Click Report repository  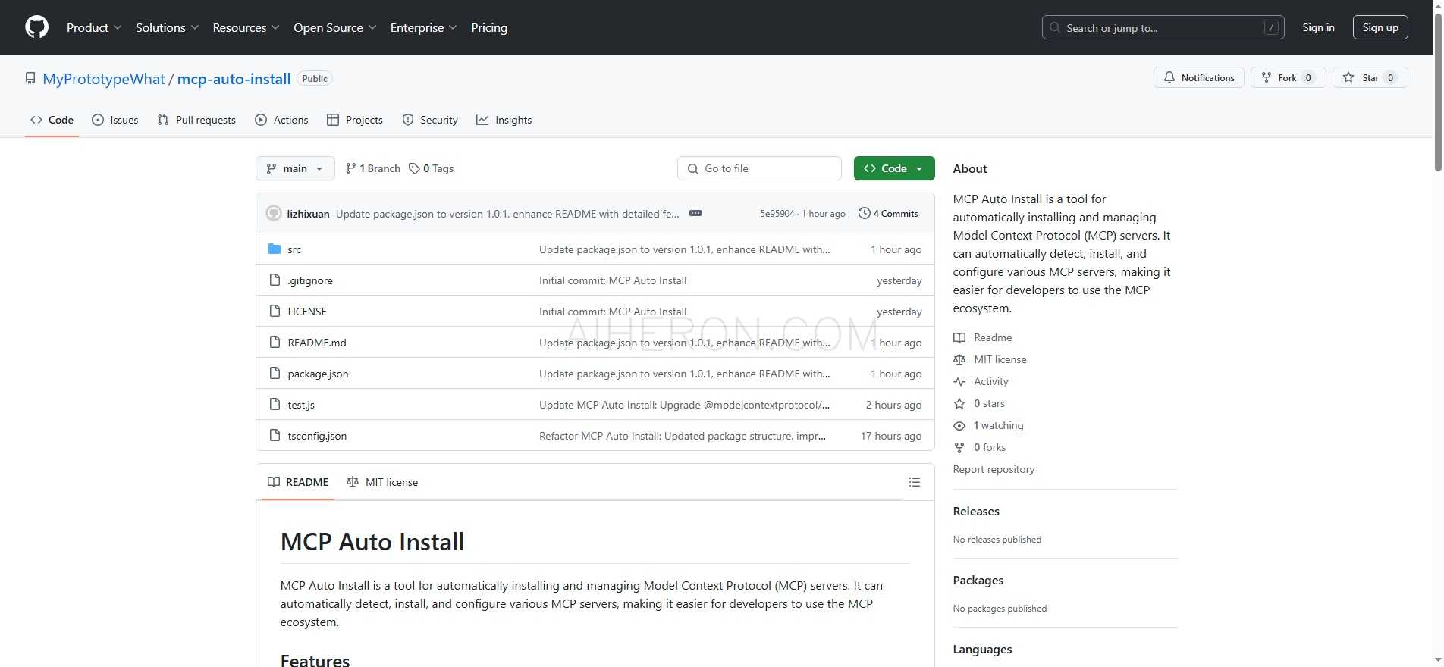tap(994, 469)
